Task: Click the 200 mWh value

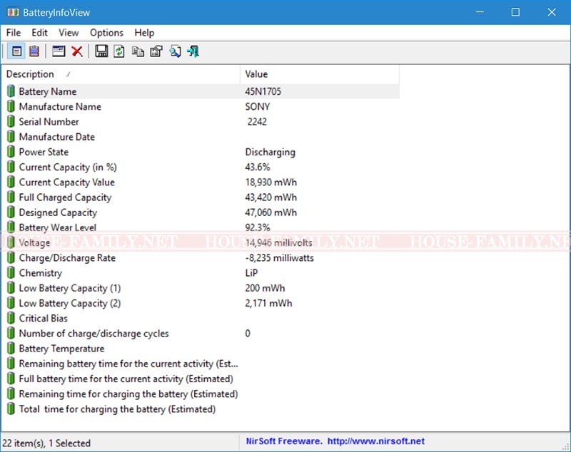Action: [265, 288]
